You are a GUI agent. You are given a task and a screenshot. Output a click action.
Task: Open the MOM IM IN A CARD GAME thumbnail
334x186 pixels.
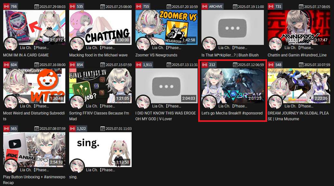click(x=34, y=27)
